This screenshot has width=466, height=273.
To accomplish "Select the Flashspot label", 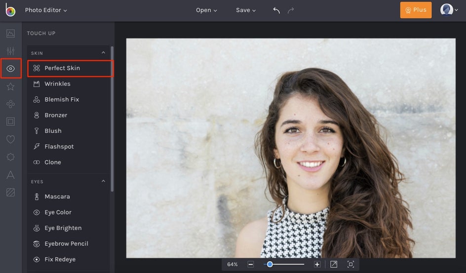I will [x=59, y=147].
